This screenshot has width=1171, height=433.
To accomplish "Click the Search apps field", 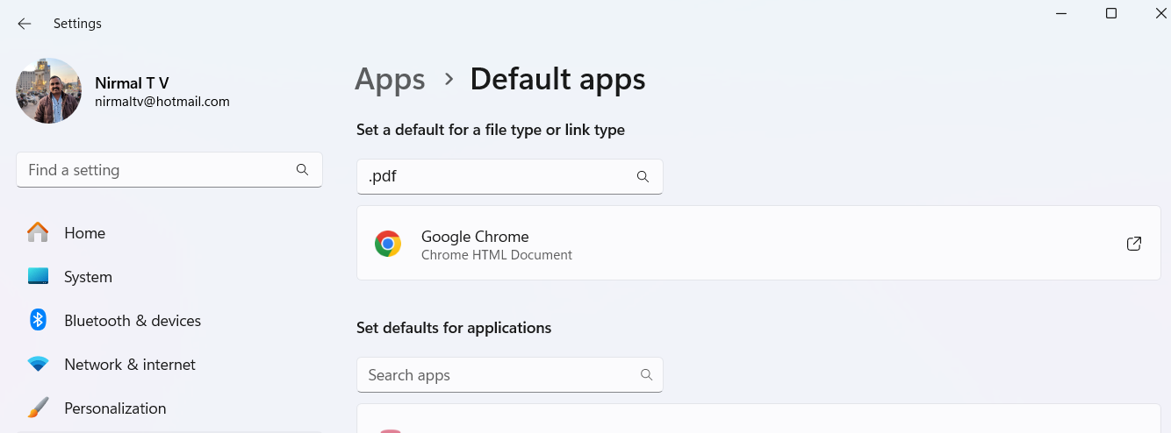I will coord(509,375).
